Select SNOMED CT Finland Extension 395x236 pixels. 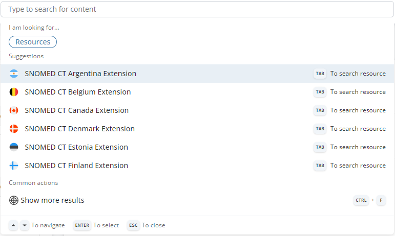tap(76, 166)
